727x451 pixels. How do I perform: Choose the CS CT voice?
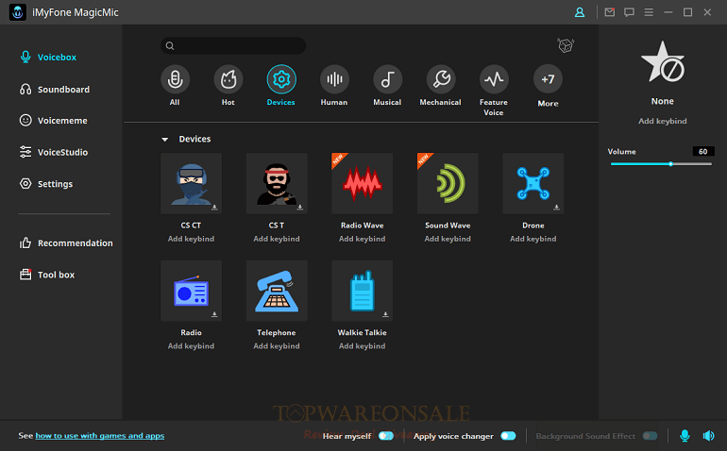pyautogui.click(x=191, y=183)
